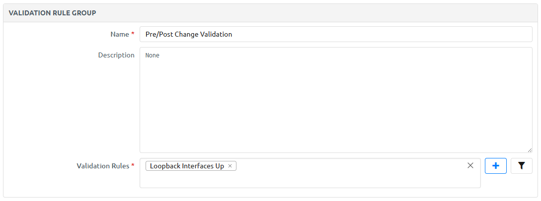Select the Loopback Interfaces Up chip label
This screenshot has height=201, width=541.
click(x=187, y=166)
